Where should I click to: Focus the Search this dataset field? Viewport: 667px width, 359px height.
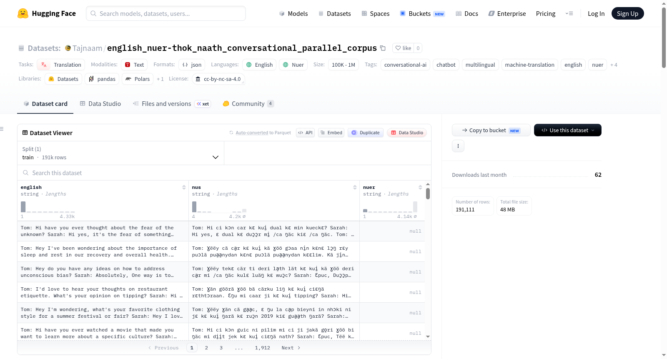[x=224, y=173]
